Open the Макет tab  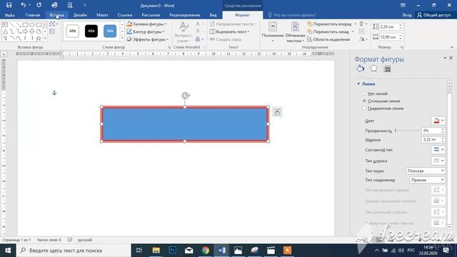point(102,15)
